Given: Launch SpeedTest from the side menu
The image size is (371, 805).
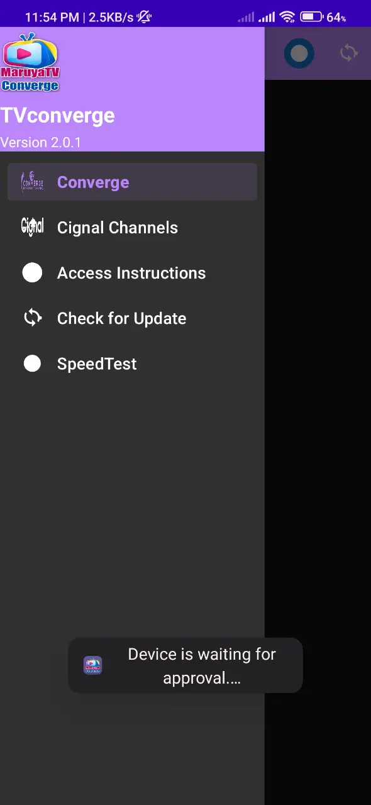Looking at the screenshot, I should [x=132, y=364].
